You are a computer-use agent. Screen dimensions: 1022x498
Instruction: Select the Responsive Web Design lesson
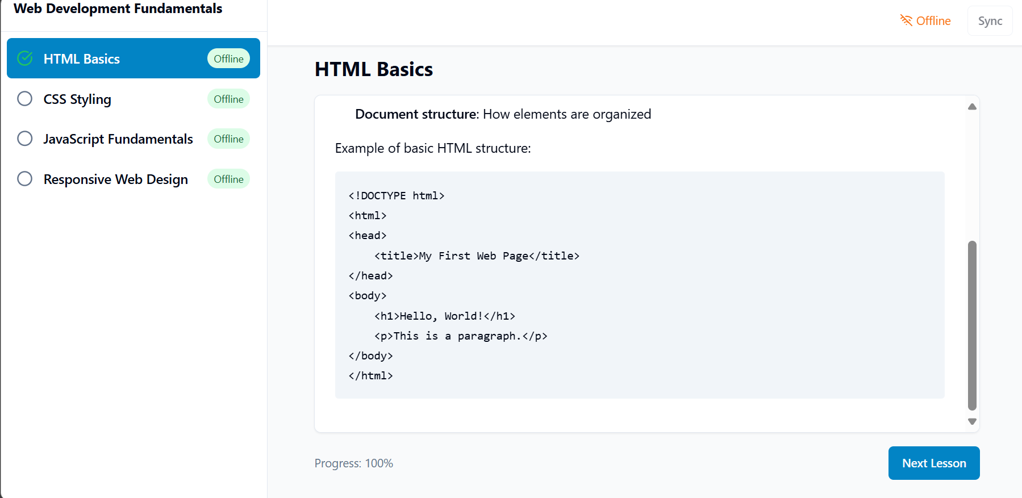pos(115,179)
